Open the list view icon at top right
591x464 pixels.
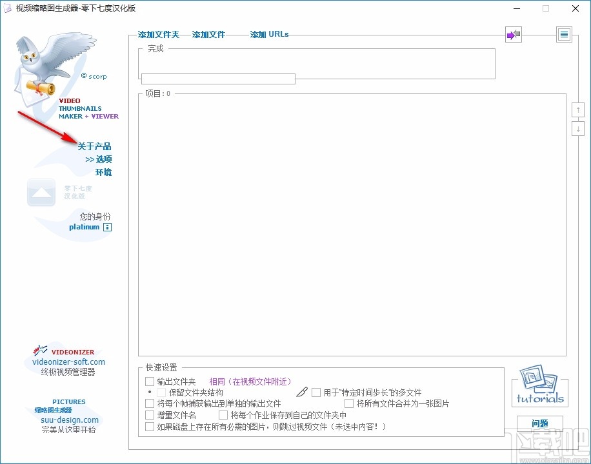click(x=565, y=35)
